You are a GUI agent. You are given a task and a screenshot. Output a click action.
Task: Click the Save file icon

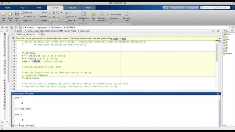tap(17, 14)
